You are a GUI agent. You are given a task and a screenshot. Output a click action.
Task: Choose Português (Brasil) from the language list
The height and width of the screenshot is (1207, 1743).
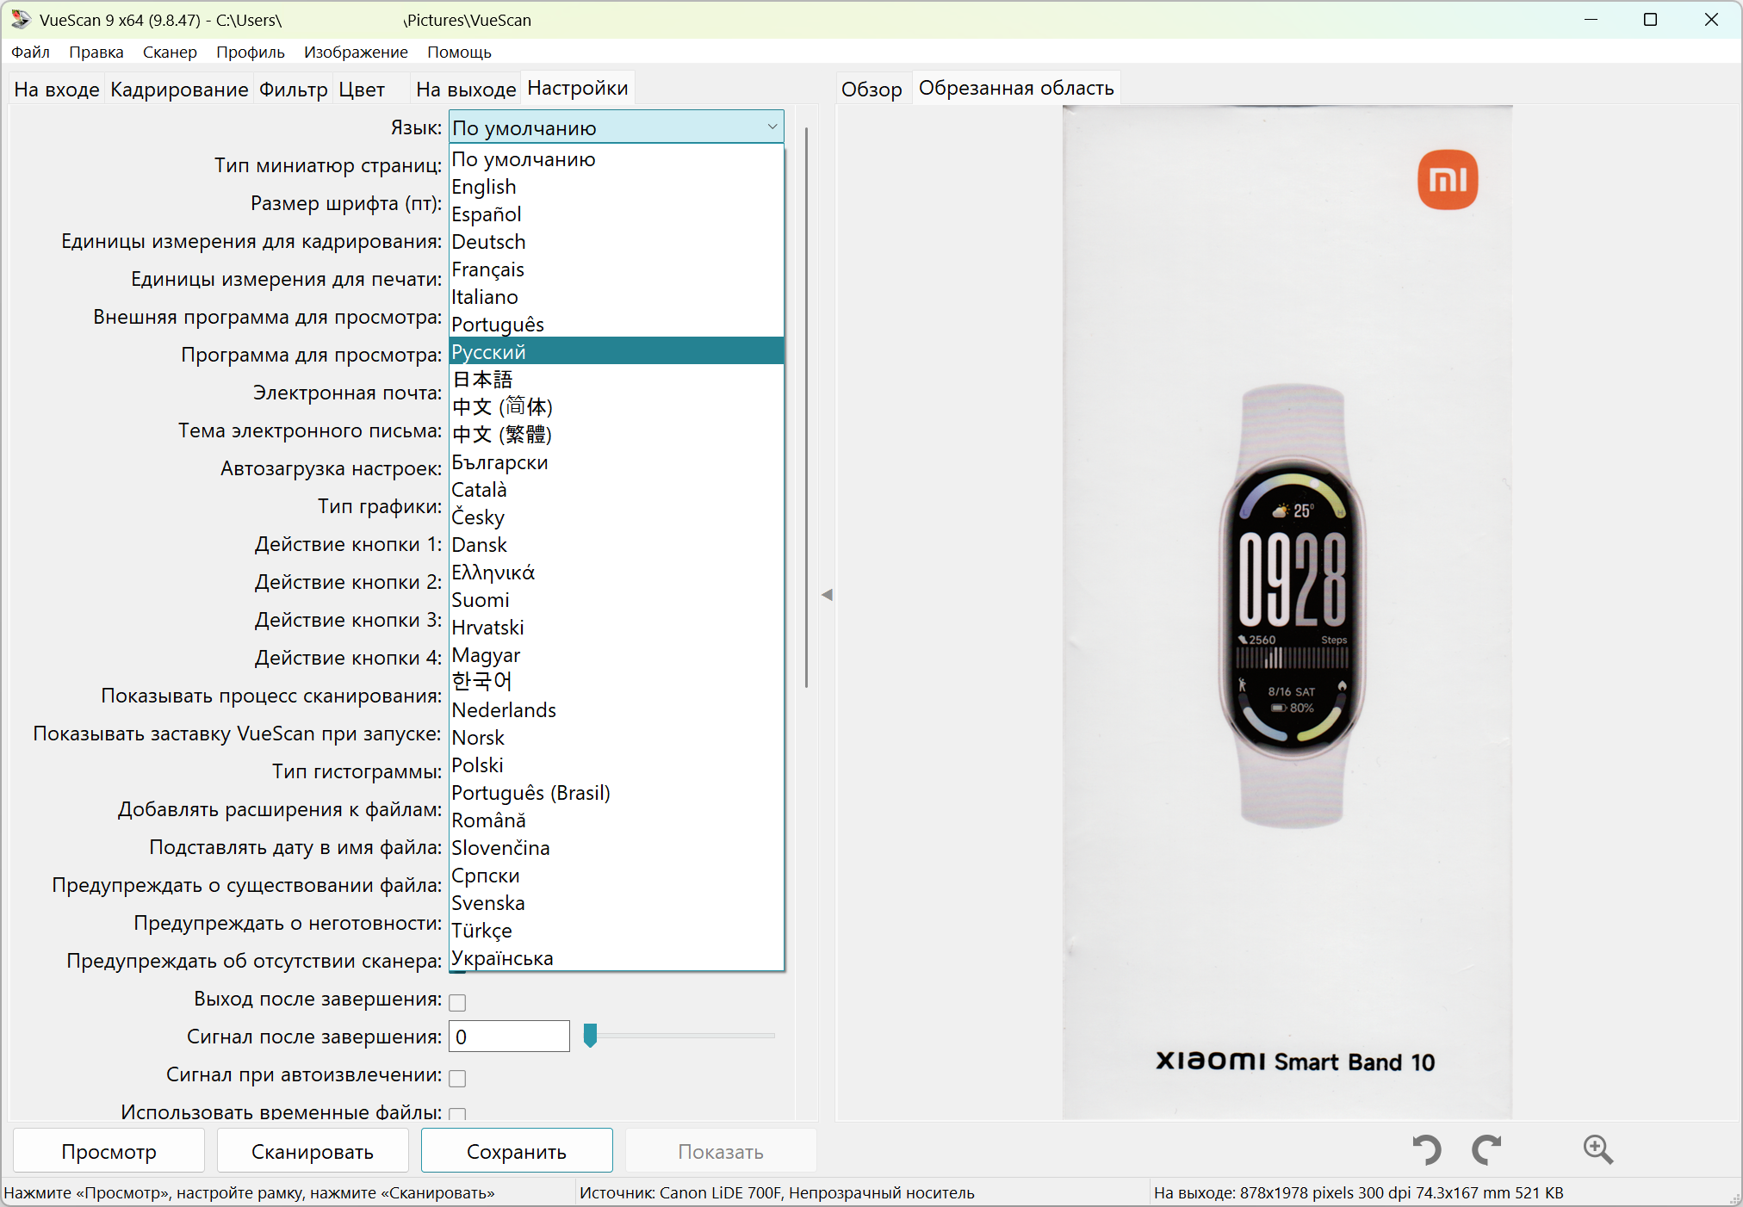tap(617, 793)
